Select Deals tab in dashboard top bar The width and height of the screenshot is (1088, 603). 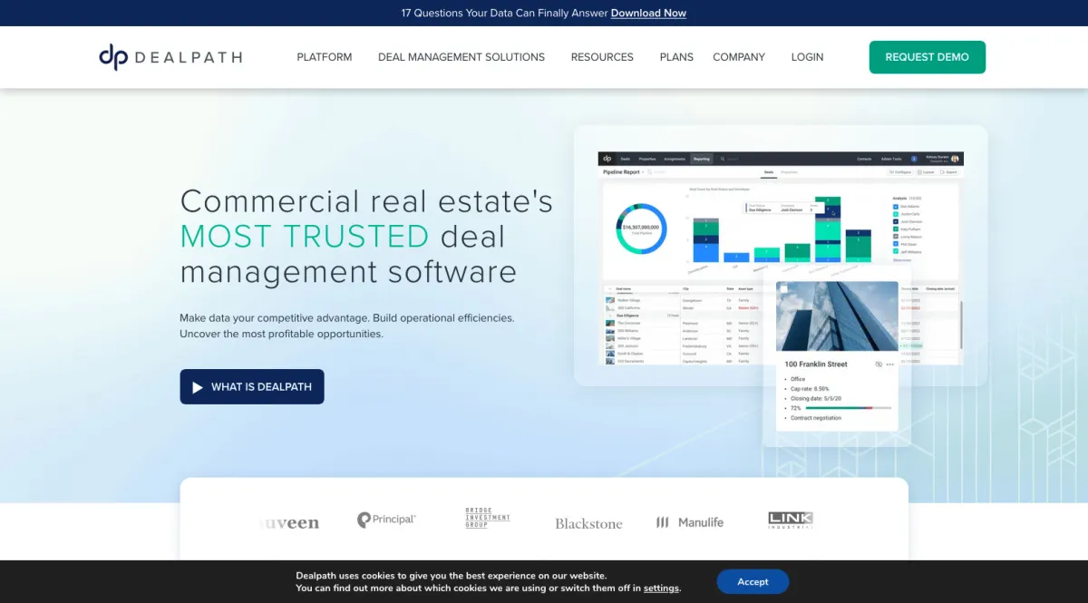[x=626, y=159]
